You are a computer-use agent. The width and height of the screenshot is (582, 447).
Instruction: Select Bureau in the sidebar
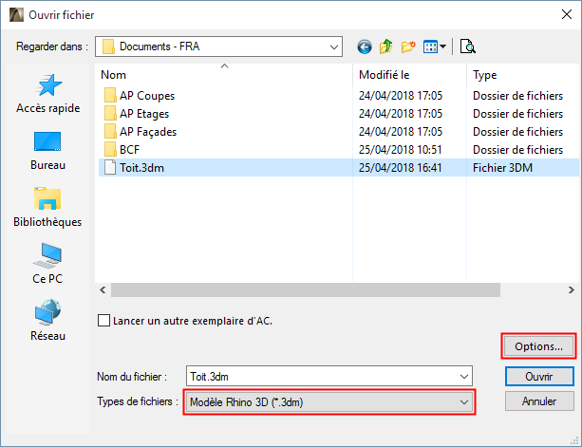point(47,151)
